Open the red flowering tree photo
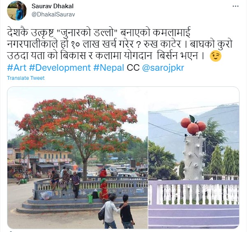This screenshot has height=232, width=251. [x=78, y=158]
